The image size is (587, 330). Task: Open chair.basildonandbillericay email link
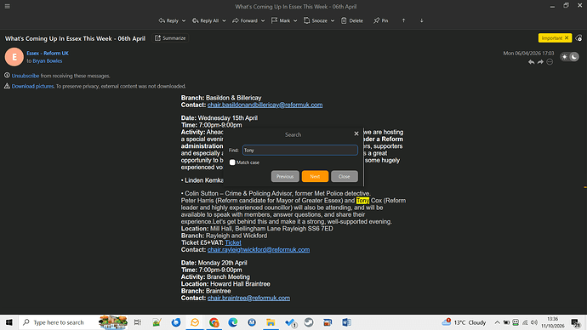pos(265,105)
